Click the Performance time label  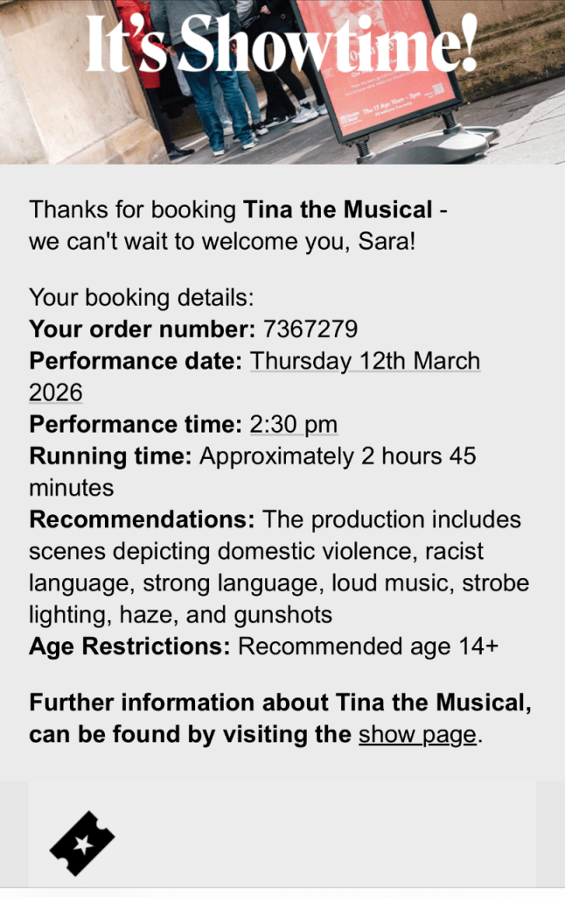tap(136, 425)
